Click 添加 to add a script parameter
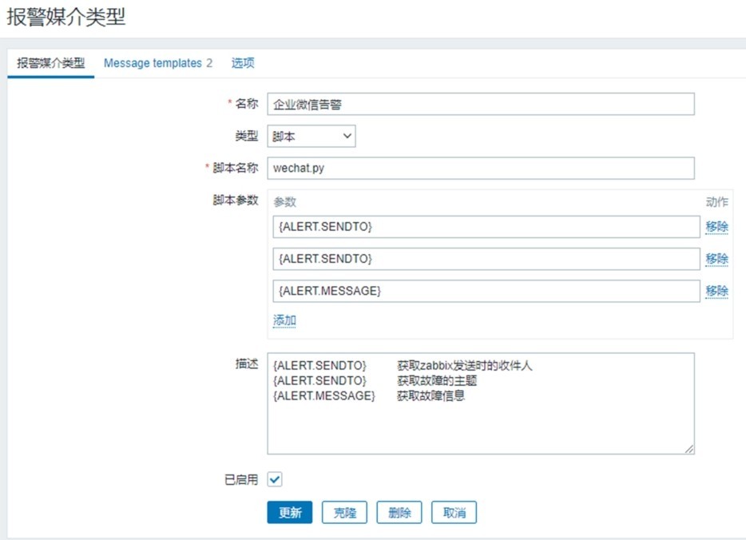Screen dimensions: 746x540 pyautogui.click(x=284, y=320)
